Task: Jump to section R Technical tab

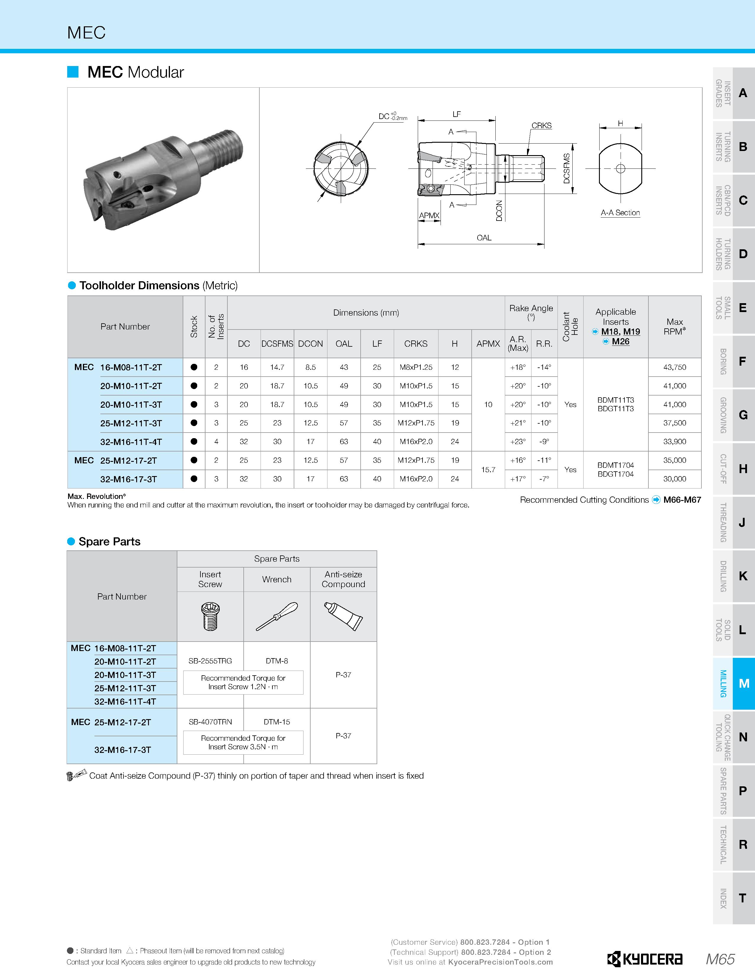Action: point(734,845)
